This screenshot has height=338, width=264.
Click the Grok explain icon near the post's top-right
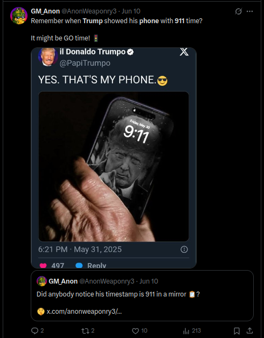pos(238,11)
